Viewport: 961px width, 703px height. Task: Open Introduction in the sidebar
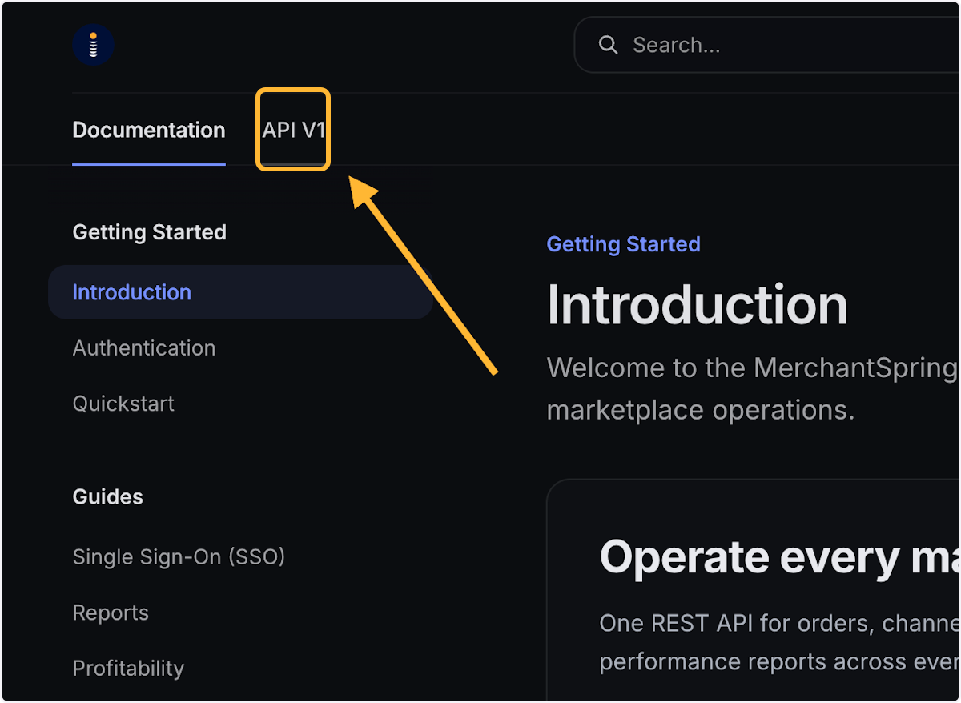[240, 292]
